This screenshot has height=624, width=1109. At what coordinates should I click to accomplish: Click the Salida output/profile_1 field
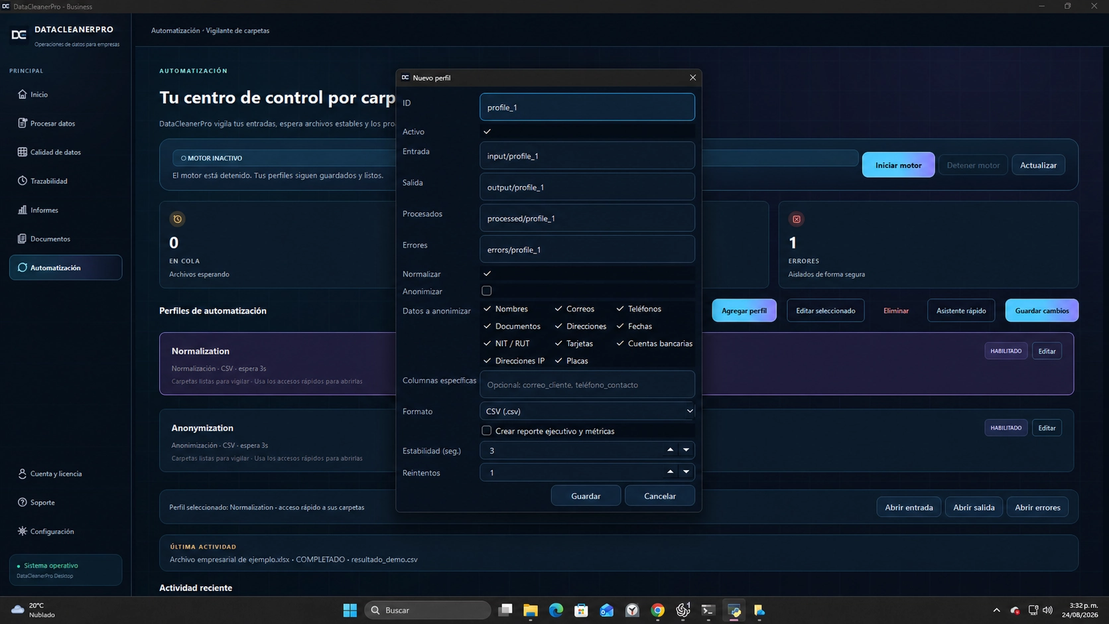pyautogui.click(x=587, y=187)
